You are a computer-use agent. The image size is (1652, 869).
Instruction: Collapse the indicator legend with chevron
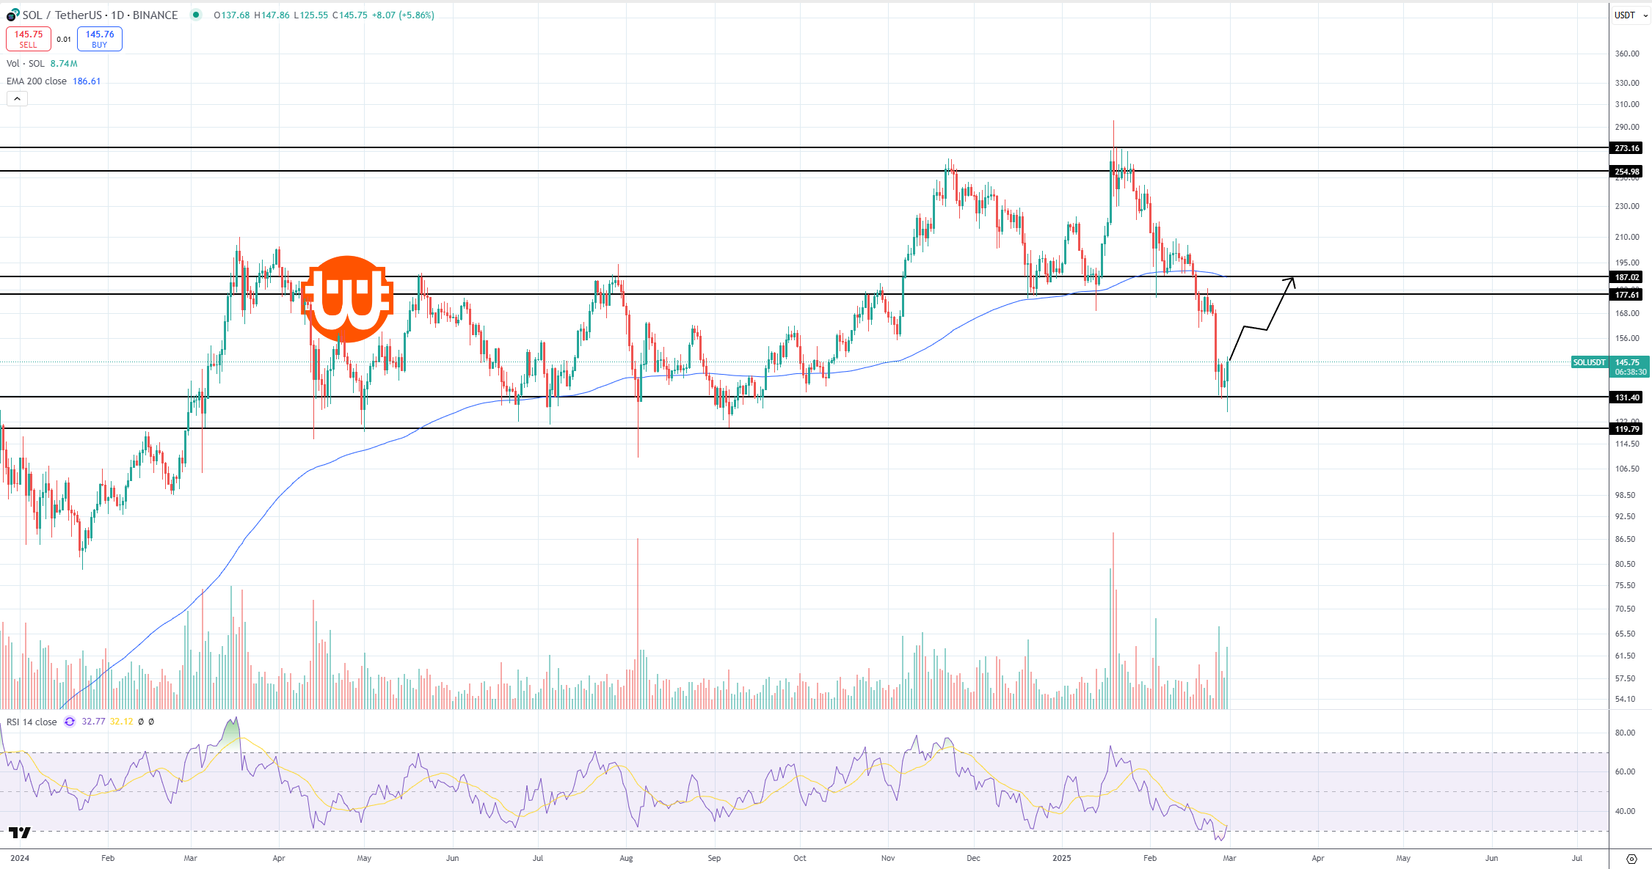(17, 98)
